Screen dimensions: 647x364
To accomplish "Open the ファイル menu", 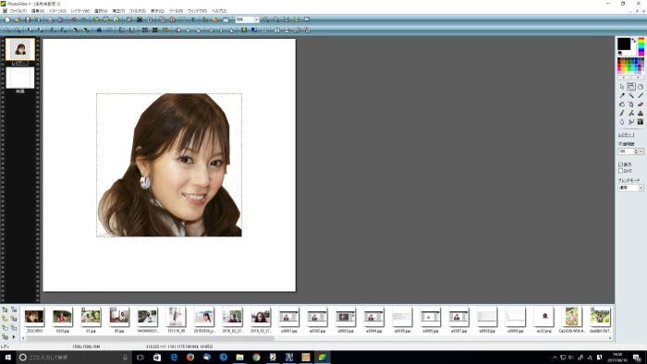I will (18, 11).
